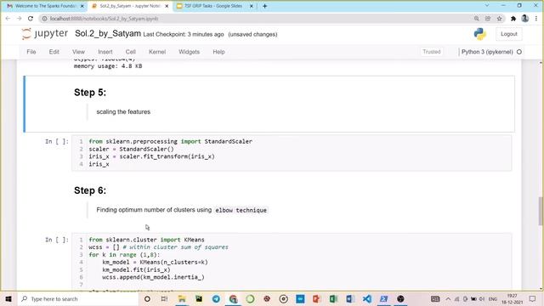Switch to the TSF GRIP Tasks Google Slides tab
544x306 pixels.
tap(213, 6)
